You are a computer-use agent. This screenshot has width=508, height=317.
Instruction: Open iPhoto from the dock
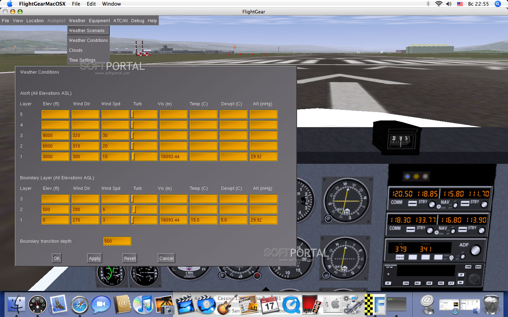164,305
